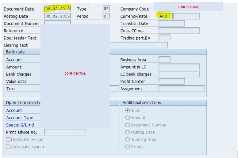Click the Pmnt advice no. field
The image size is (238, 158).
click(x=65, y=132)
